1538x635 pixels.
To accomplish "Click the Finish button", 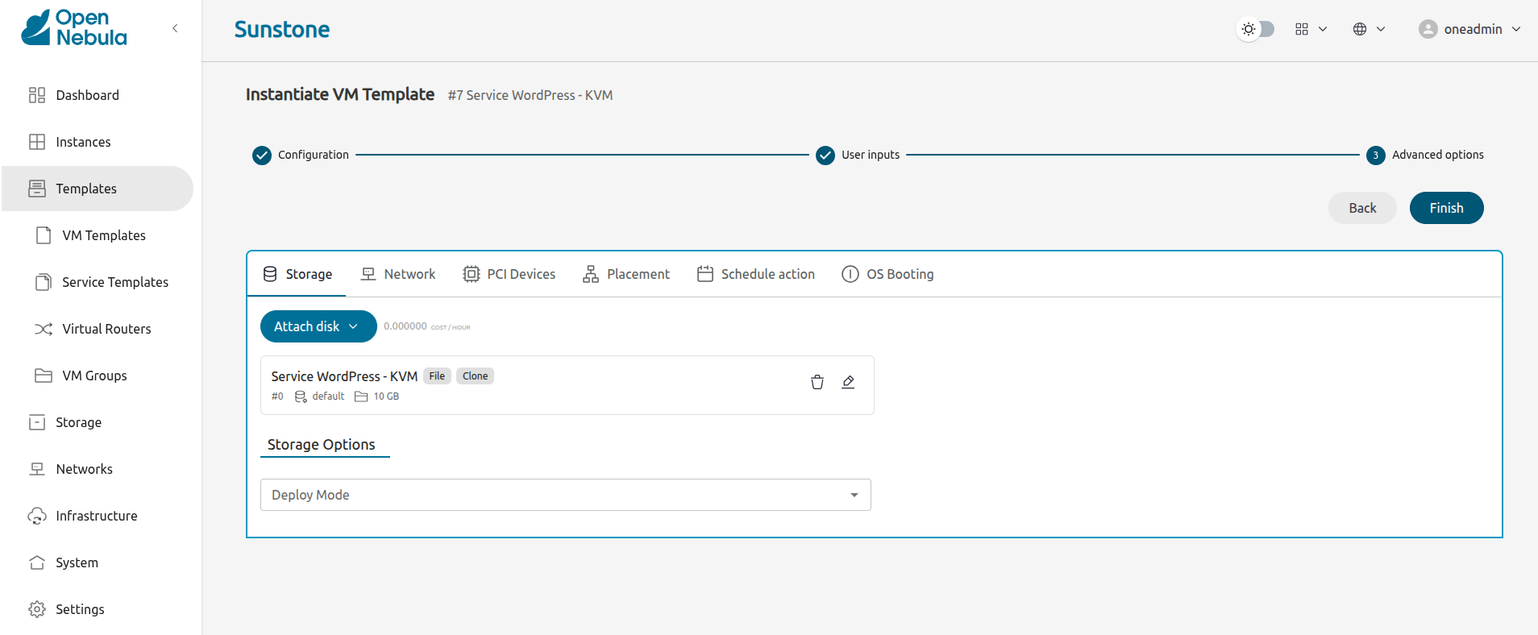I will click(x=1445, y=208).
